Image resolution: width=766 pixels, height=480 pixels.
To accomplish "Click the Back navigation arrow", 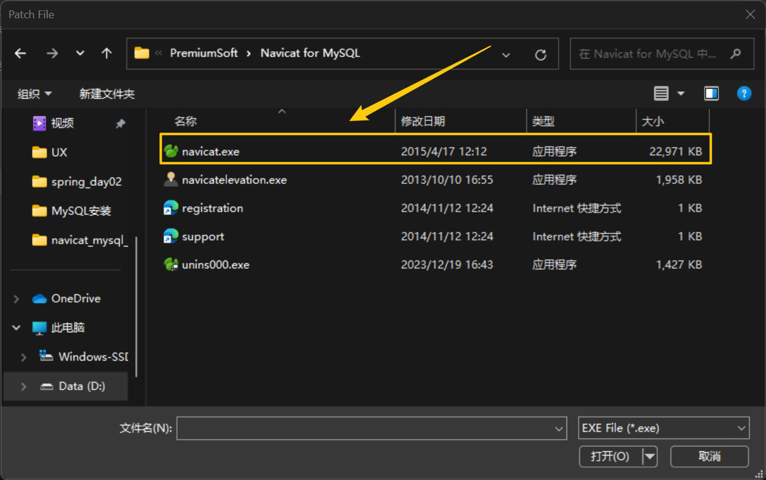I will 20,54.
